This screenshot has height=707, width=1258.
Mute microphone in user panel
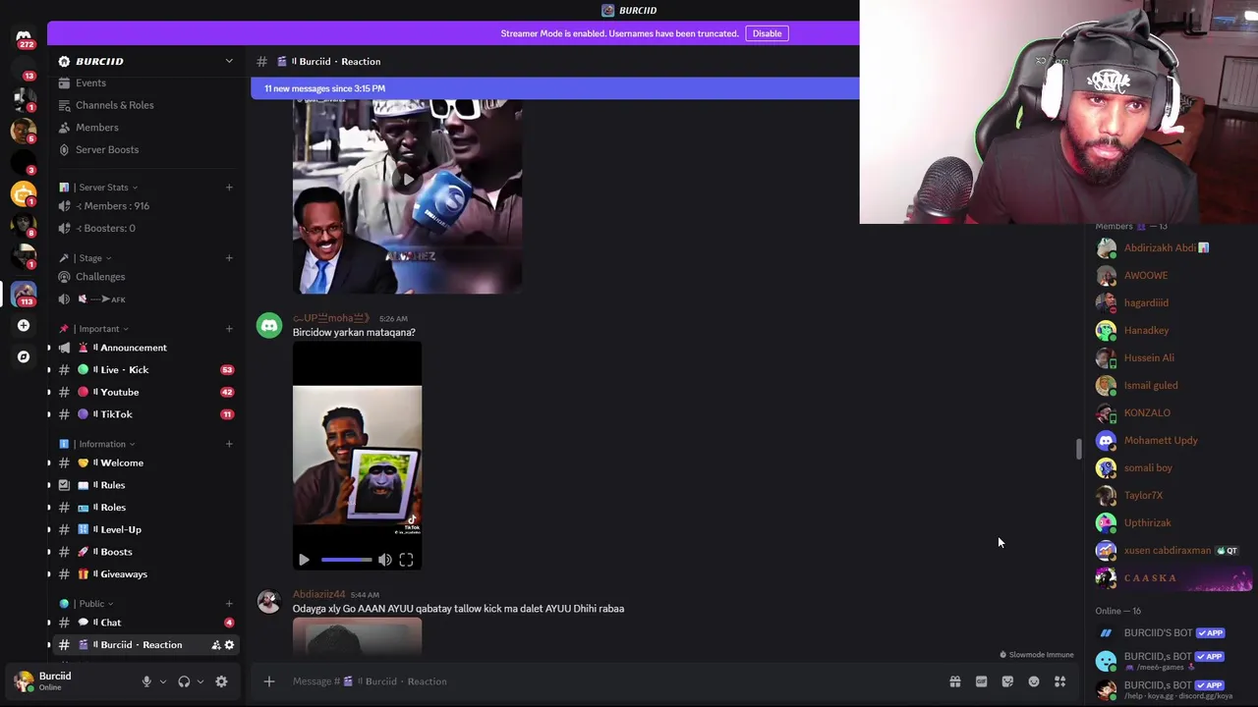pos(146,681)
